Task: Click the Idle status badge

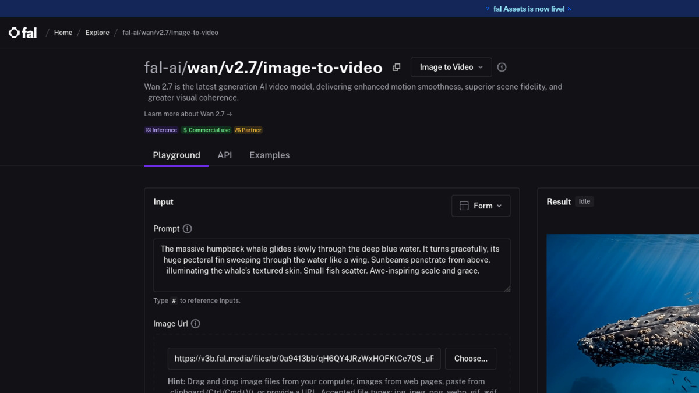Action: [x=584, y=201]
